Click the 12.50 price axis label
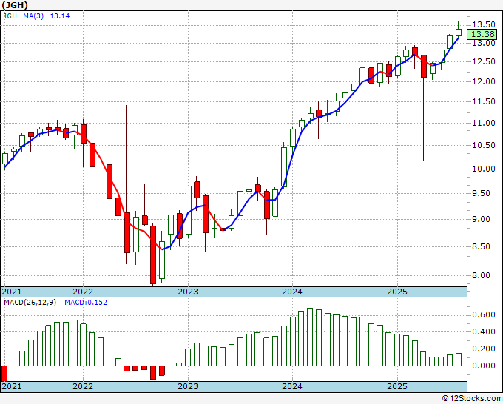Image resolution: width=503 pixels, height=404 pixels. coord(484,61)
